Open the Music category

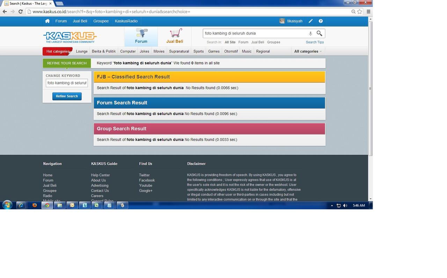pos(247,51)
